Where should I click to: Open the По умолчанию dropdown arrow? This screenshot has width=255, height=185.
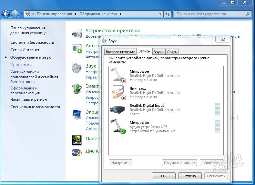tap(195, 163)
